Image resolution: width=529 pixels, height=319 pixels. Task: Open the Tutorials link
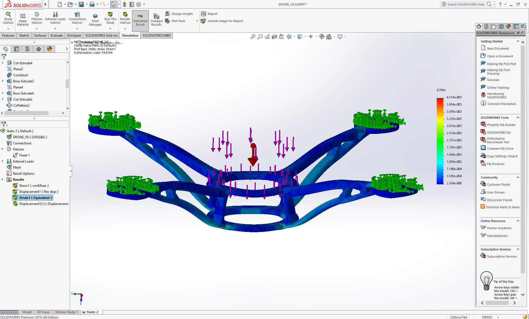point(493,80)
